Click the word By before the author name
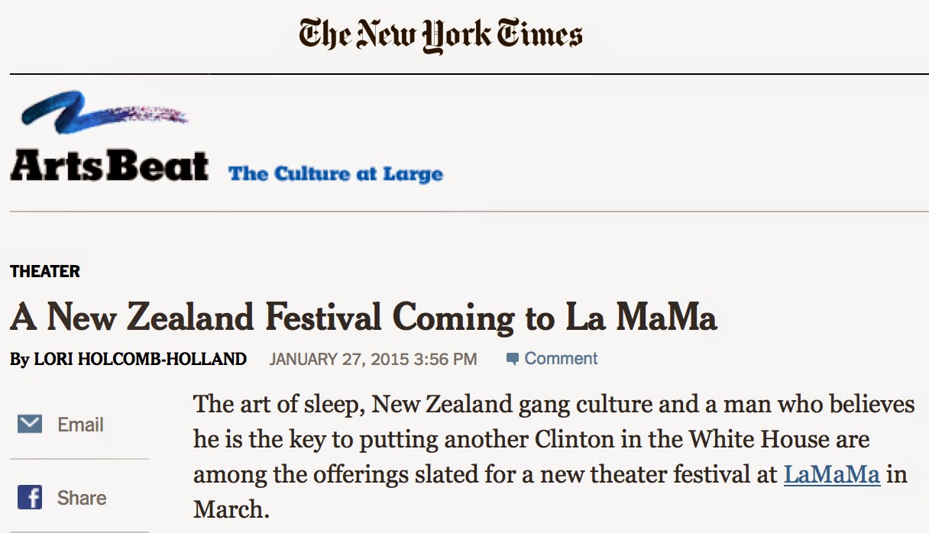This screenshot has height=533, width=929. coord(19,359)
